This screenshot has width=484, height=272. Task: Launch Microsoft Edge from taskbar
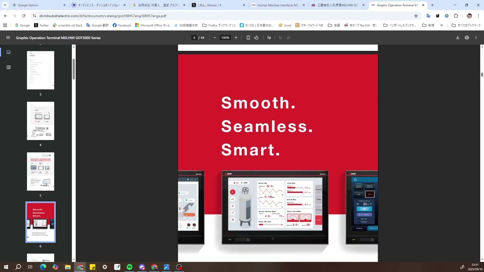coord(43,267)
